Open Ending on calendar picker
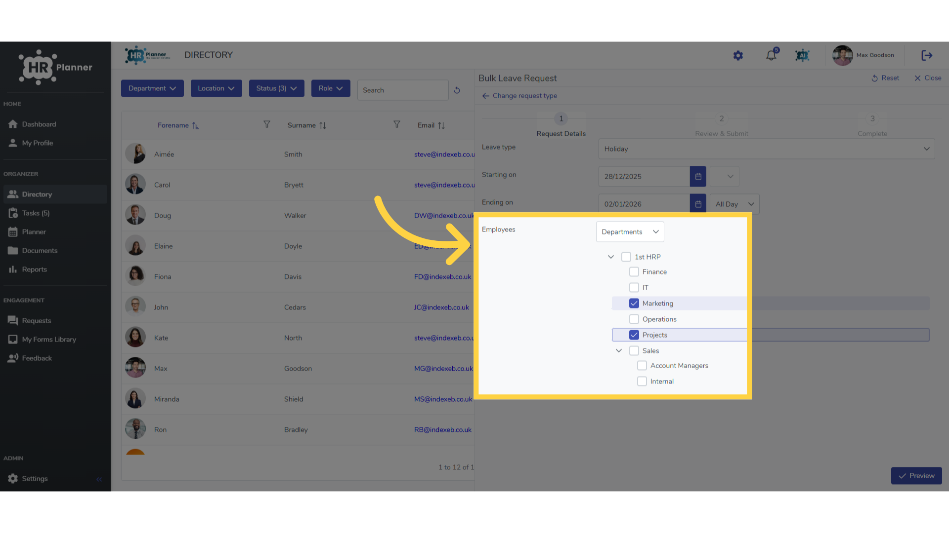 698,204
